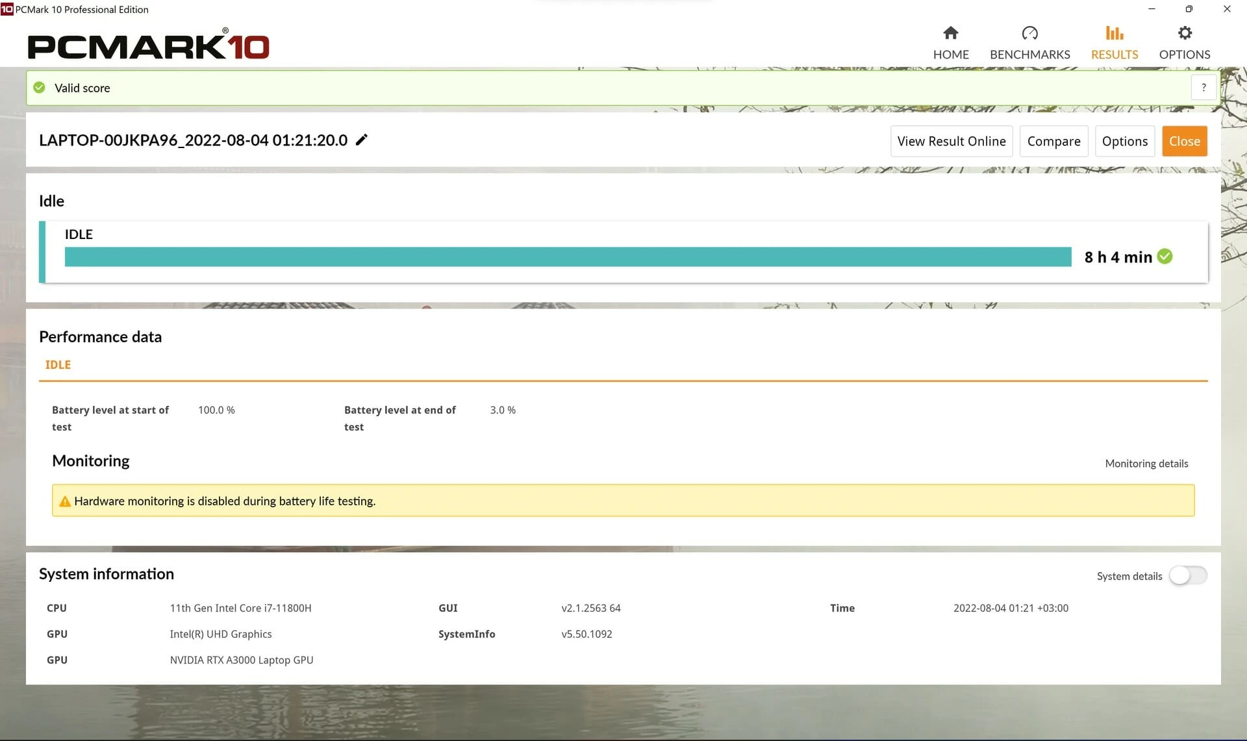Click the BENCHMARKS menu label
The image size is (1247, 741).
click(1029, 55)
